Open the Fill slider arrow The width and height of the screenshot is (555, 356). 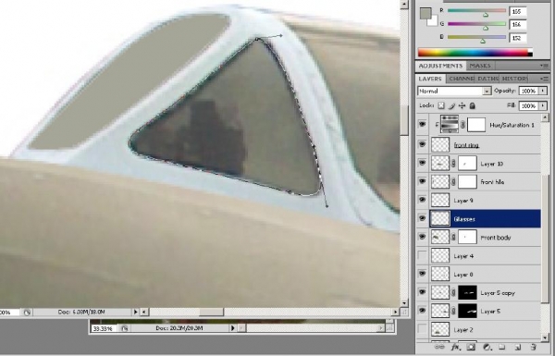[543, 105]
